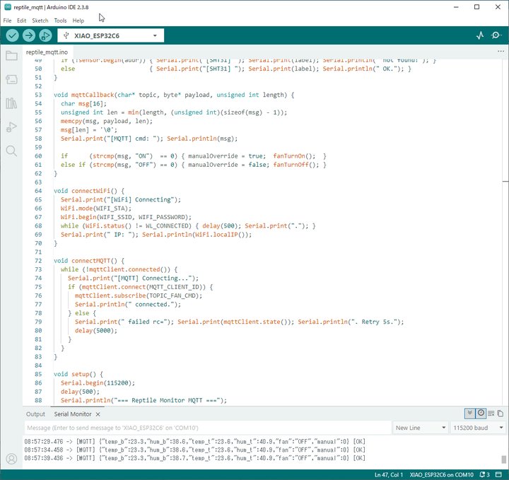
Task: Click line number 85 in the gutter
Action: pos(38,374)
